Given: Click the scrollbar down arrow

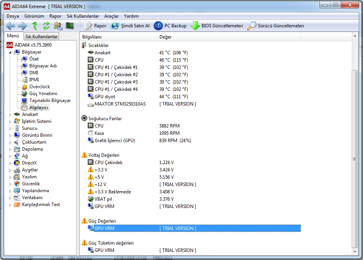Looking at the screenshot, I should tap(355, 252).
